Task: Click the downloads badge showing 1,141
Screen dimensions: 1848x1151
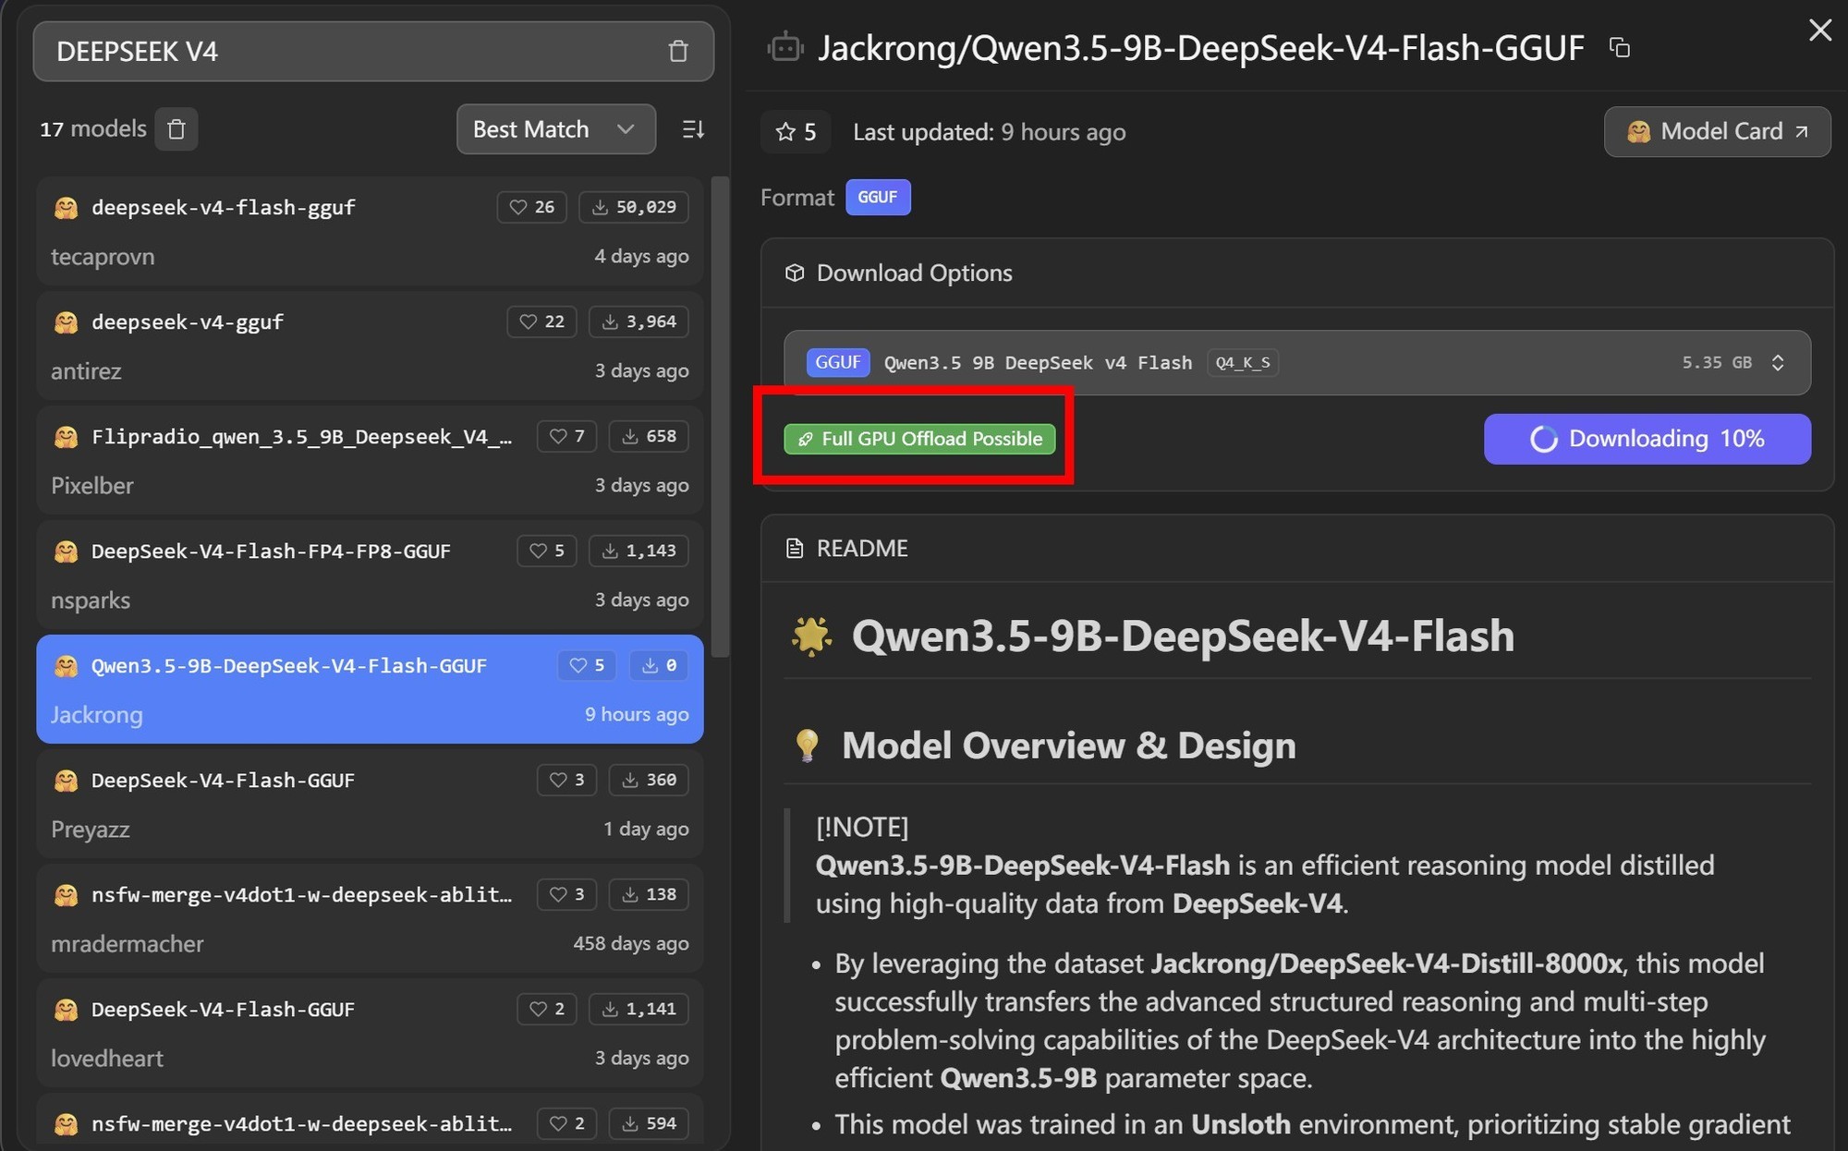Action: [639, 1009]
